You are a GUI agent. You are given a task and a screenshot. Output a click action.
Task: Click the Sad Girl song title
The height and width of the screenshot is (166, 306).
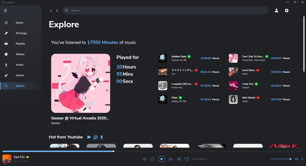pos(19,157)
